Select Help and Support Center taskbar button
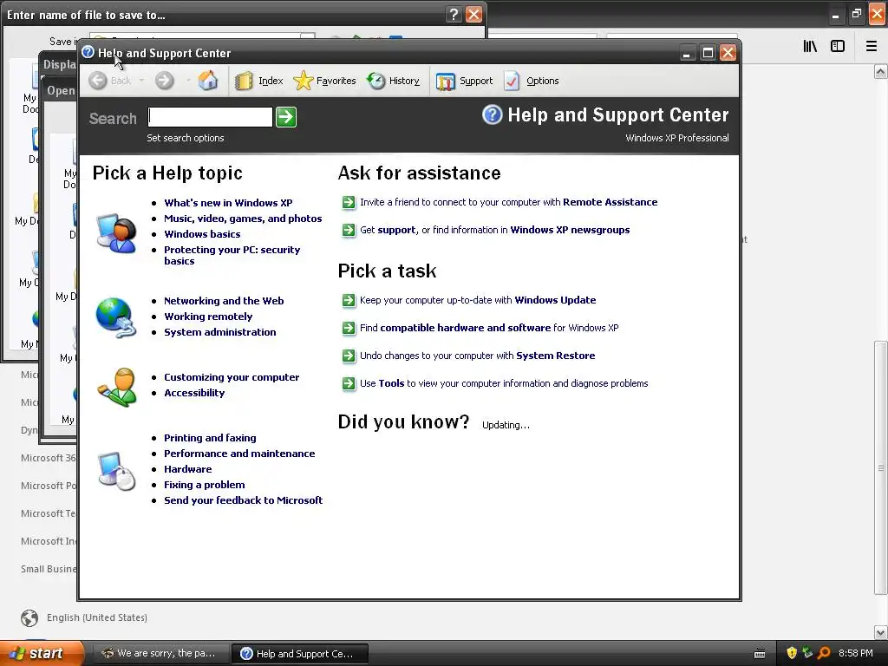 coord(300,654)
